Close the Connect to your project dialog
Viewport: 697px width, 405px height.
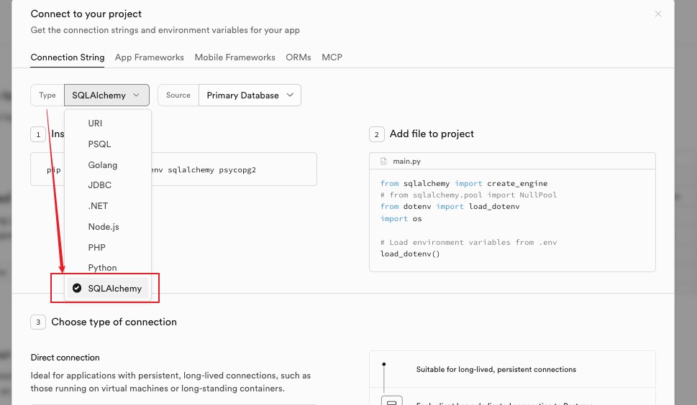(657, 14)
